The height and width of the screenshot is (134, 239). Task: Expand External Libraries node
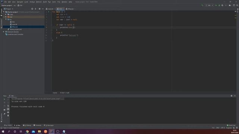pos(4,32)
